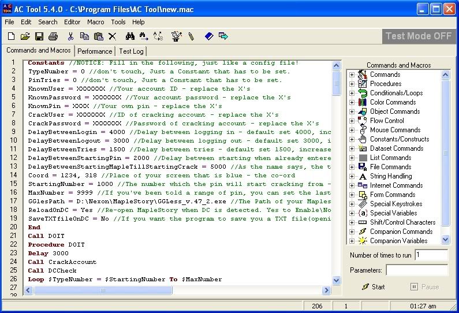Click the blue eraser icon
Screen dimensions: 459x313
click(x=209, y=36)
